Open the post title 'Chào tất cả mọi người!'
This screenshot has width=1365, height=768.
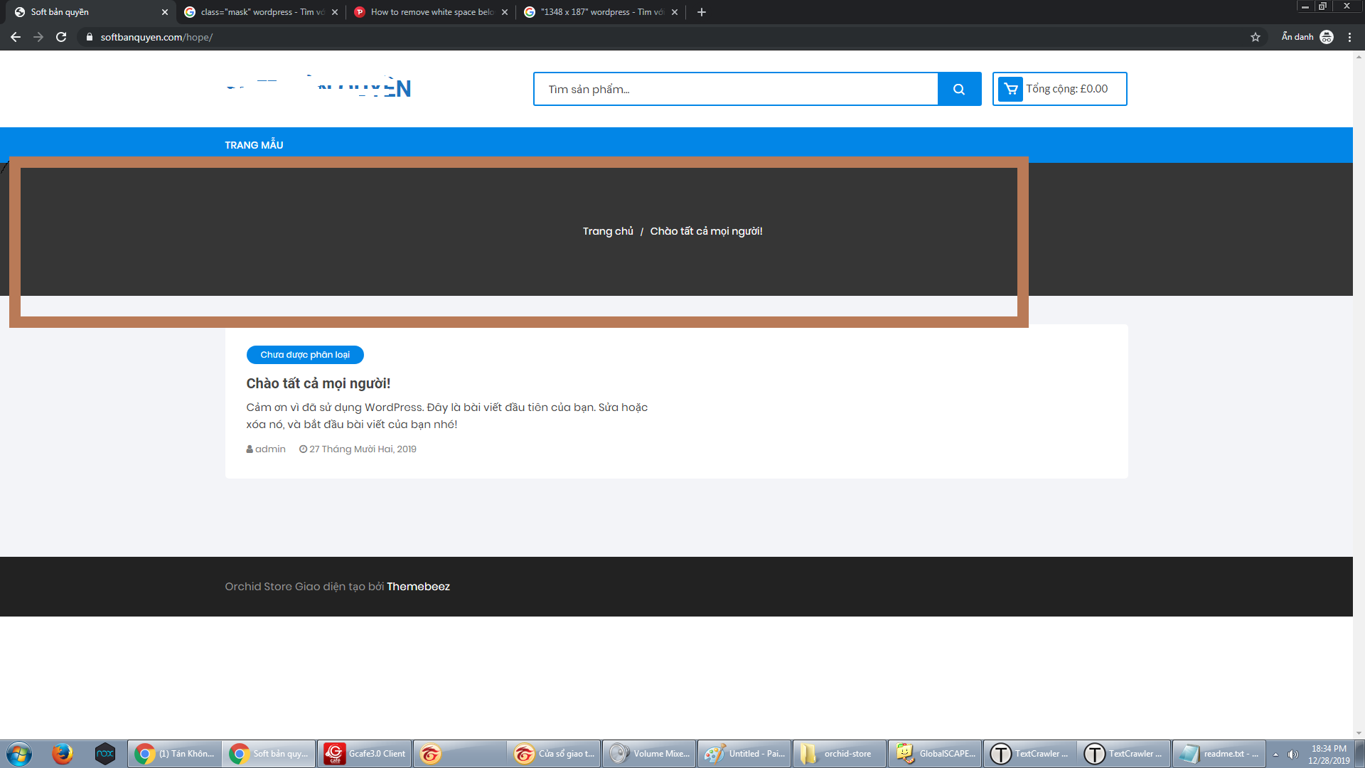coord(318,383)
